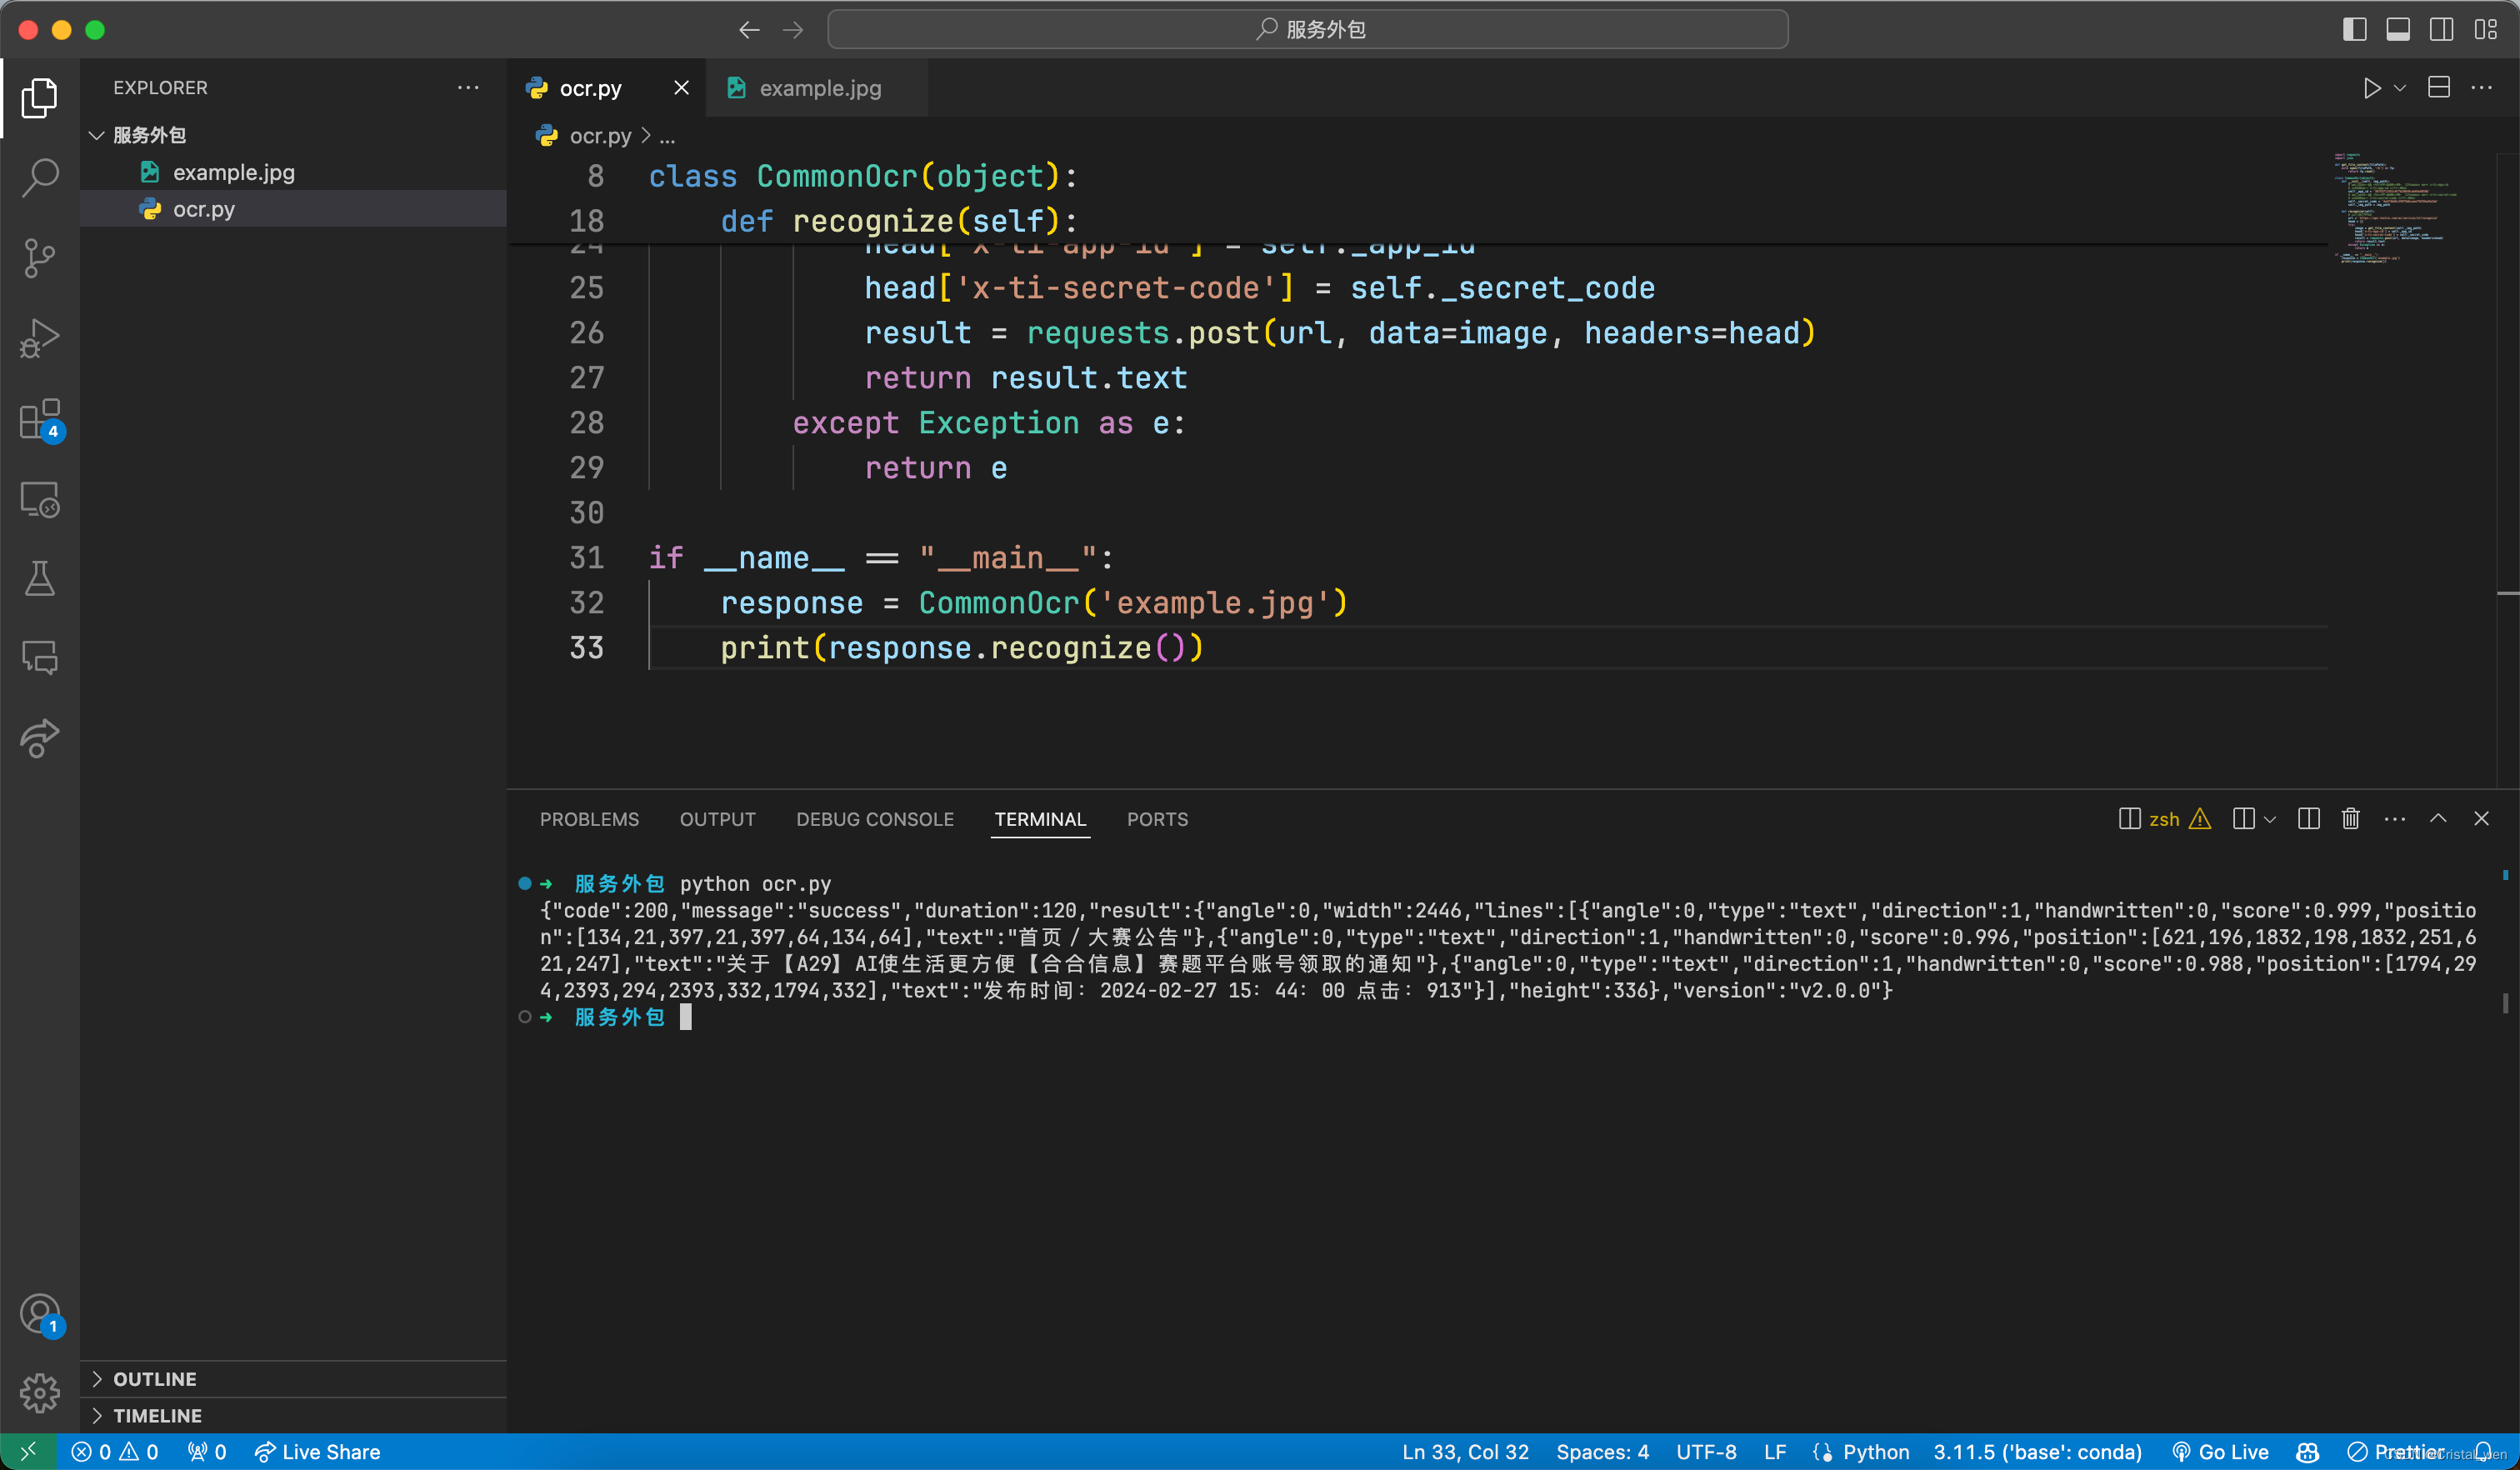
Task: Open editor More Actions ellipsis
Action: click(x=2482, y=88)
